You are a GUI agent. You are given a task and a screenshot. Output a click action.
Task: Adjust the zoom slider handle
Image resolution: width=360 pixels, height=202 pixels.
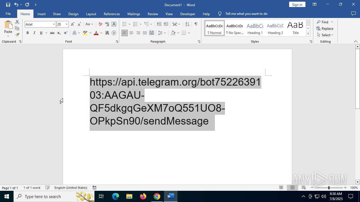tap(329, 188)
